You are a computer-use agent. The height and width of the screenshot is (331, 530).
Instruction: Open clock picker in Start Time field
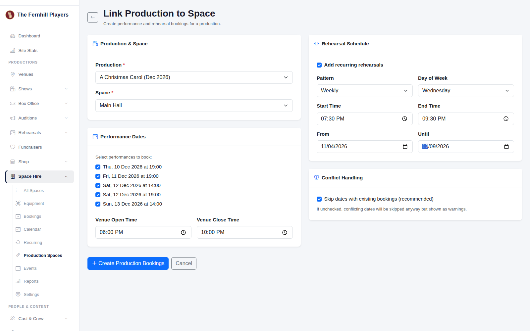click(x=404, y=119)
